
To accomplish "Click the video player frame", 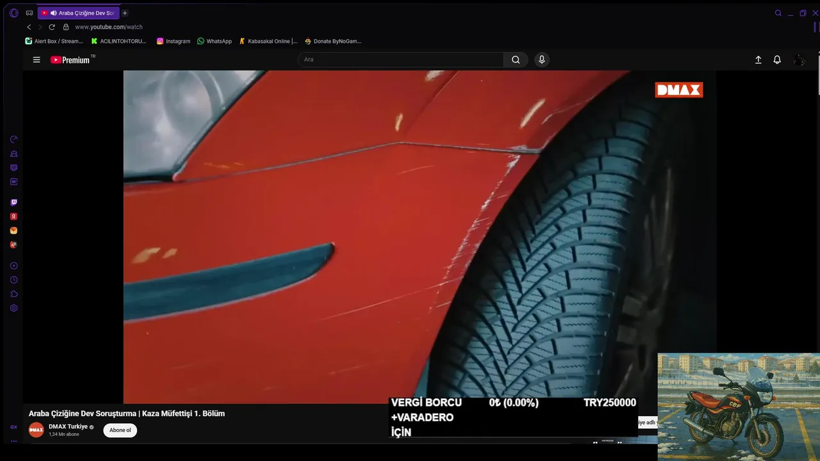I will (x=420, y=237).
